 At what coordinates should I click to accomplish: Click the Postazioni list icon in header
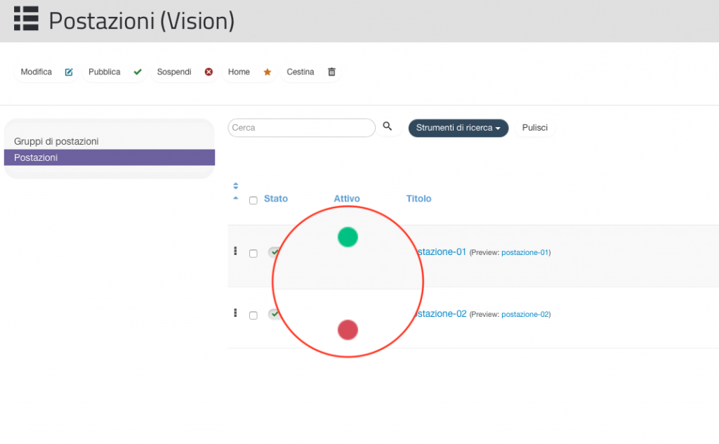coord(26,19)
